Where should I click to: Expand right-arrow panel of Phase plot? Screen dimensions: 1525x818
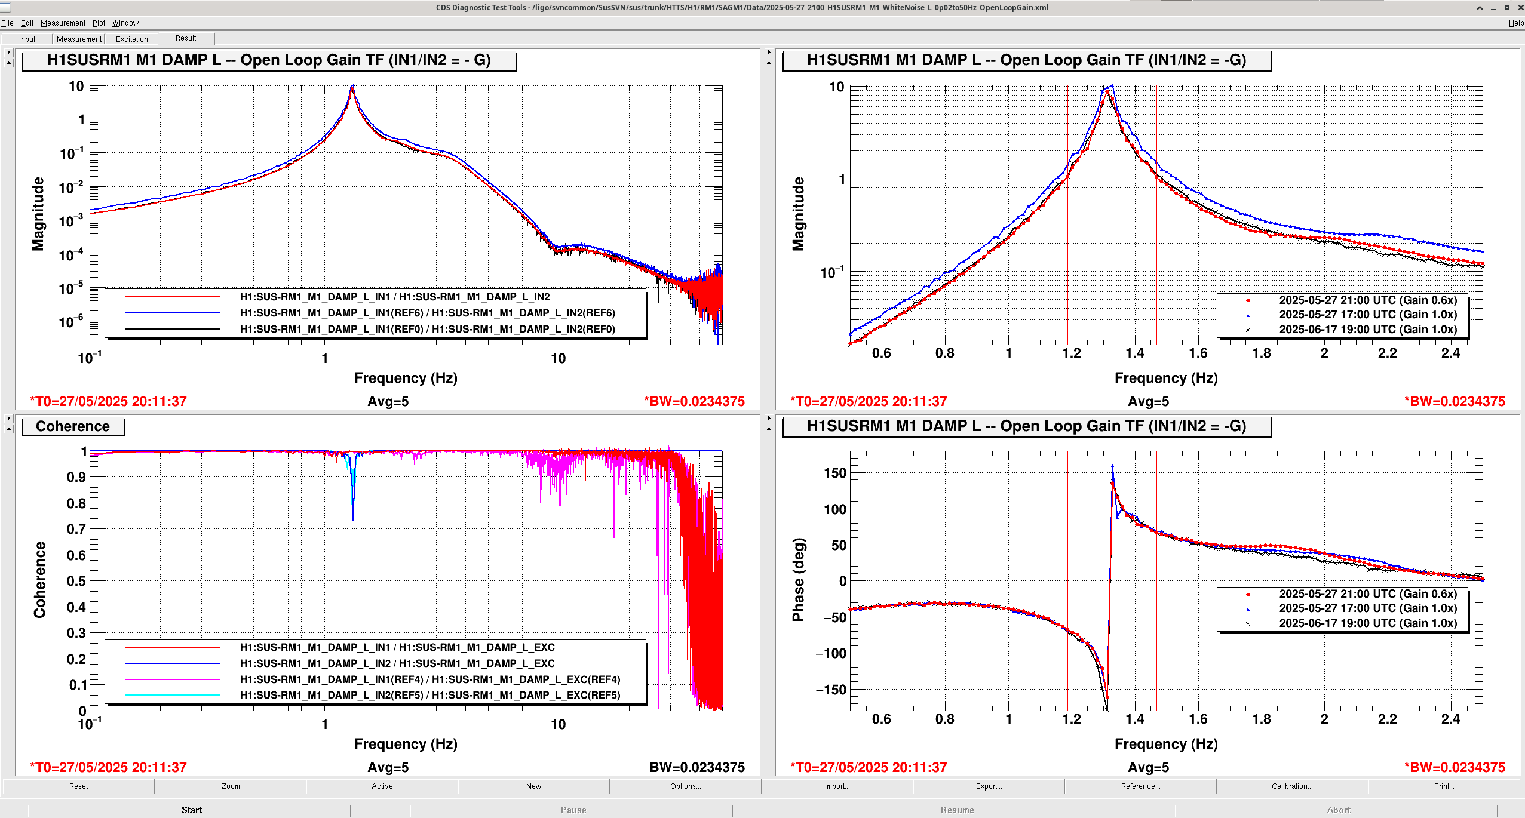click(769, 419)
